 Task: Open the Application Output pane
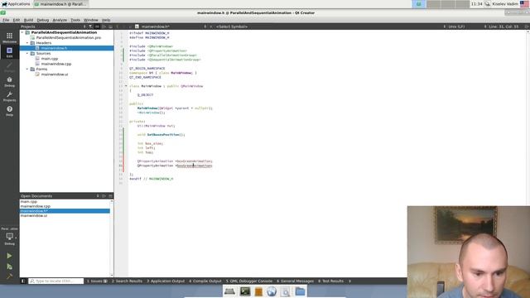[166, 281]
